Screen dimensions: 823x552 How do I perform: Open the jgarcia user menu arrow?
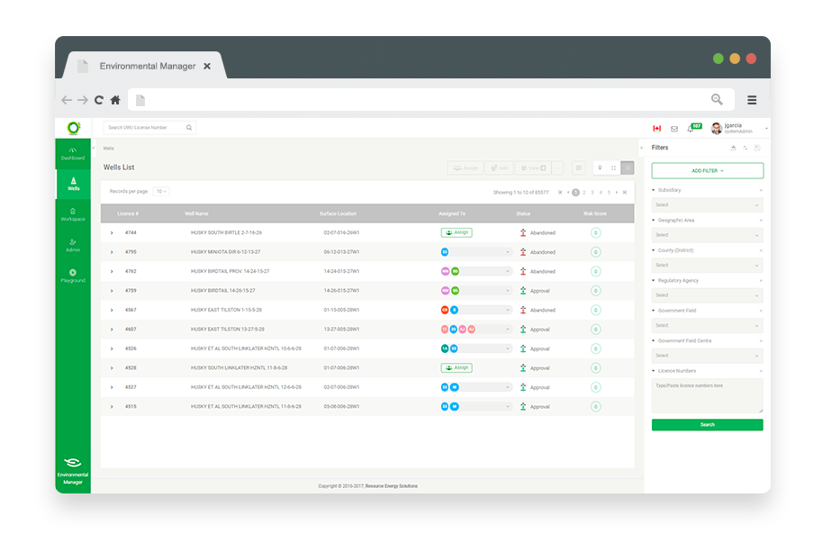coord(766,129)
